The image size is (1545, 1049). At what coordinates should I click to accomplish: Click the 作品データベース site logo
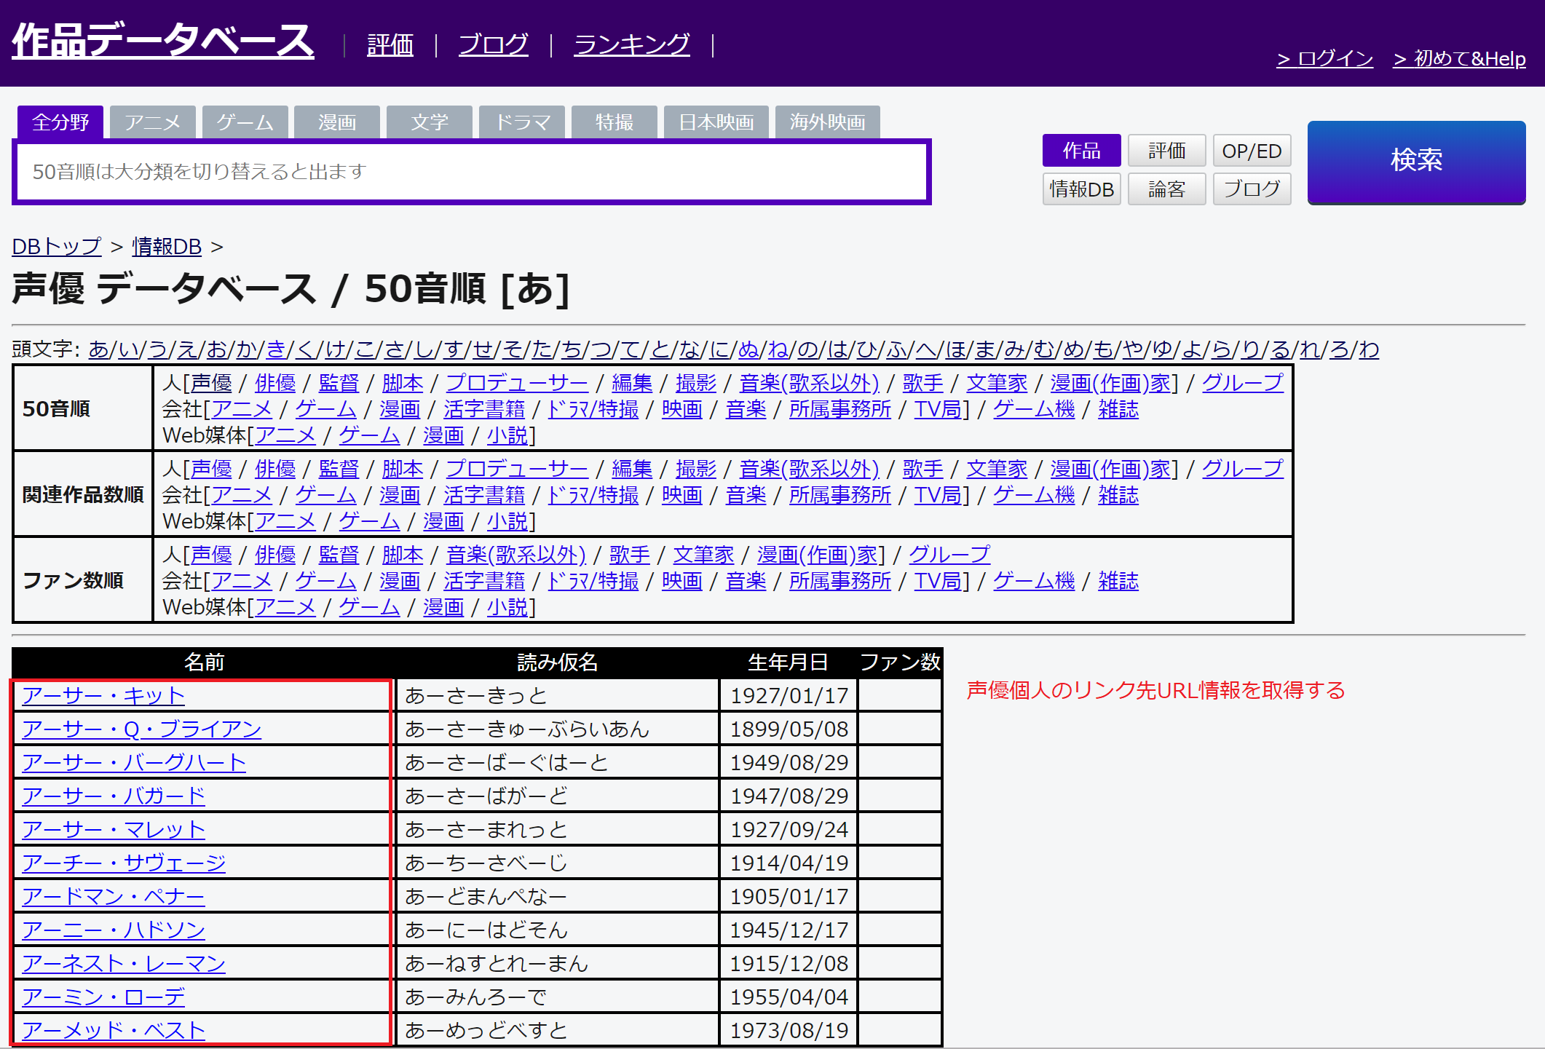pyautogui.click(x=163, y=41)
